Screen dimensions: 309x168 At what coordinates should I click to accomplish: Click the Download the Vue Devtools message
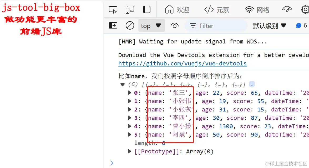click(x=214, y=55)
